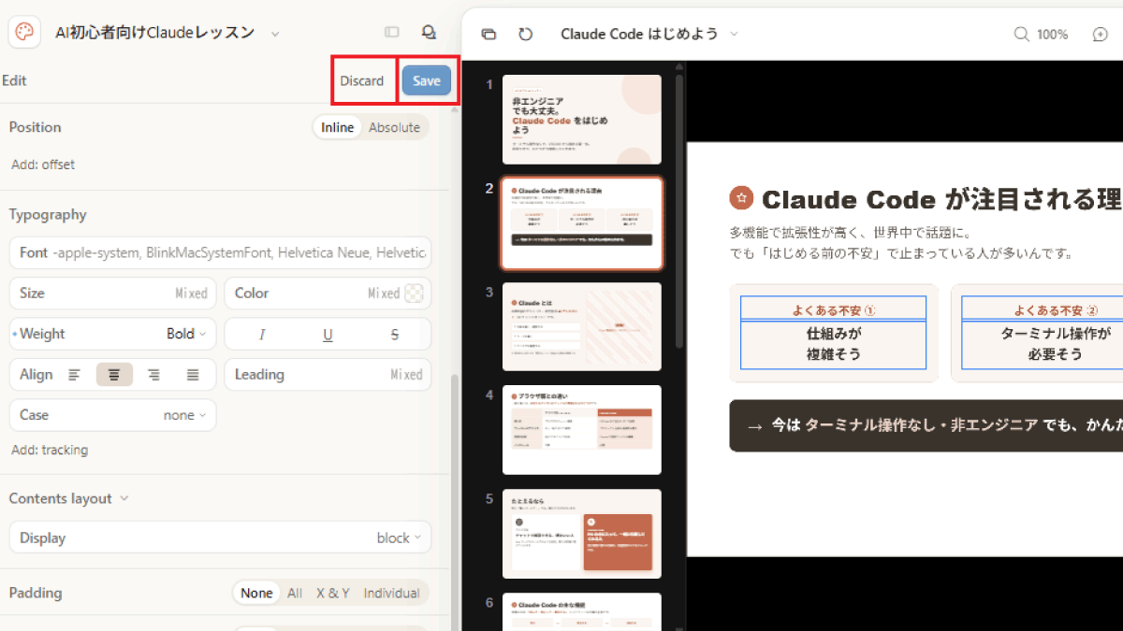Click the Position section label
This screenshot has height=631, width=1123.
pyautogui.click(x=35, y=127)
